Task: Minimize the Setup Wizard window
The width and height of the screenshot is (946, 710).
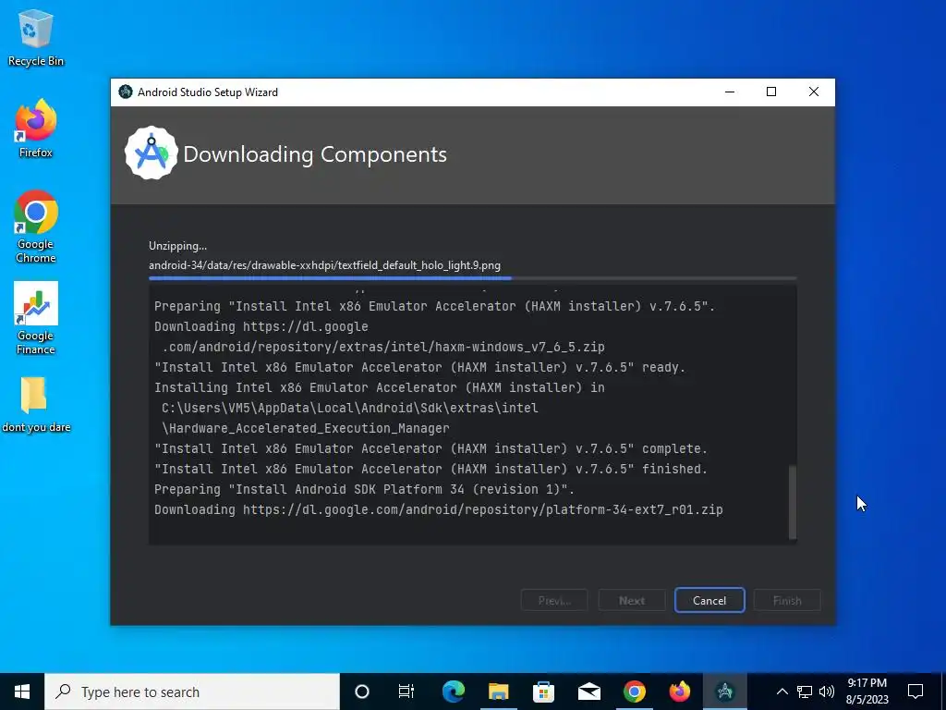Action: tap(730, 92)
